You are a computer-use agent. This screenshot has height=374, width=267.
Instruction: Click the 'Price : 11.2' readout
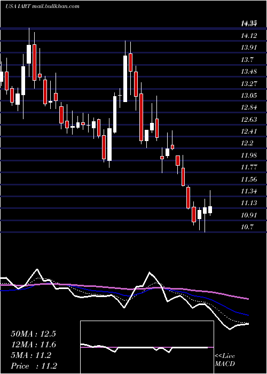(x=34, y=366)
